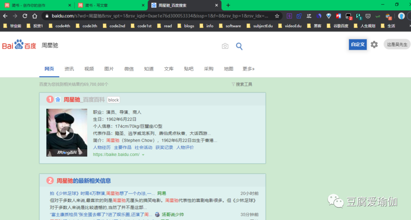Image resolution: width=411 pixels, height=220 pixels.
Task: Click the shield extension icon in toolbar
Action: tap(368, 16)
